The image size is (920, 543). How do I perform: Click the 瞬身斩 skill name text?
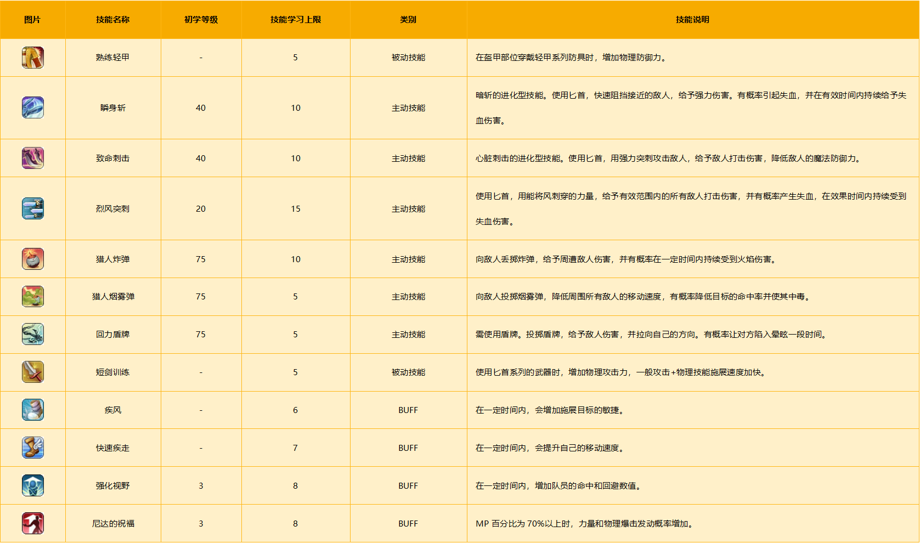pos(112,108)
